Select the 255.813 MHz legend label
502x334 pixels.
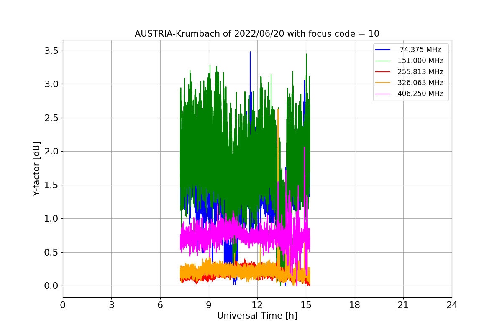point(420,72)
